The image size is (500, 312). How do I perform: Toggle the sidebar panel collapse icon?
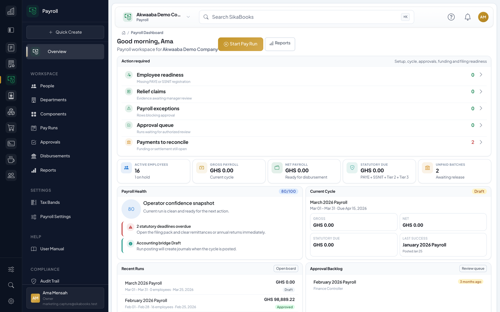pyautogui.click(x=11, y=30)
